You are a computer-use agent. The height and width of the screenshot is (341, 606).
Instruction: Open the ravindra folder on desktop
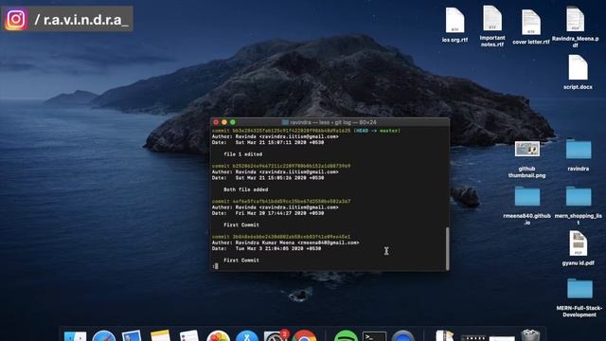pyautogui.click(x=579, y=150)
